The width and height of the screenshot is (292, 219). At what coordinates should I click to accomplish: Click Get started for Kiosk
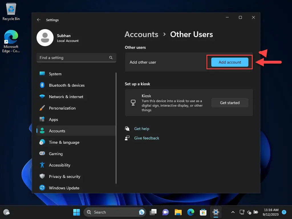[x=230, y=103]
